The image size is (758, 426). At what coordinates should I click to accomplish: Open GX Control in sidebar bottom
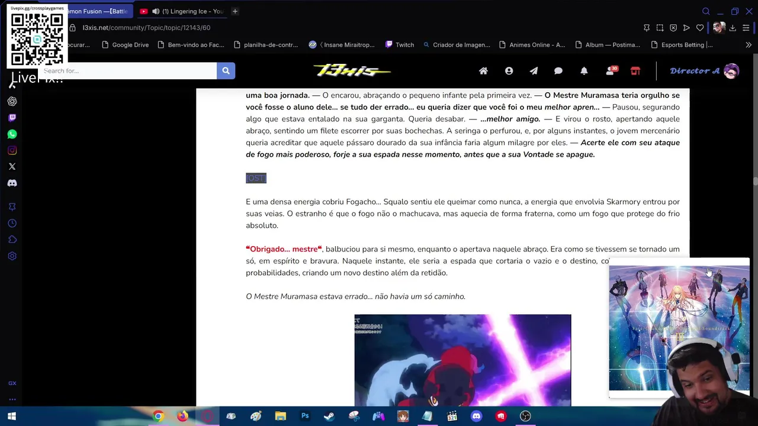click(12, 383)
